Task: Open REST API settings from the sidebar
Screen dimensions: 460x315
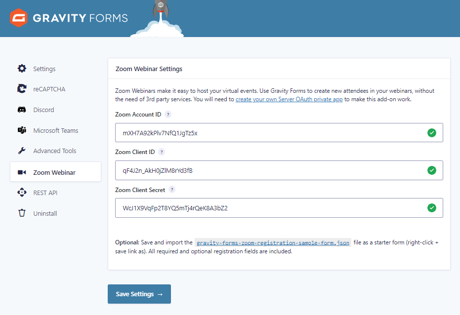Action: pyautogui.click(x=22, y=193)
